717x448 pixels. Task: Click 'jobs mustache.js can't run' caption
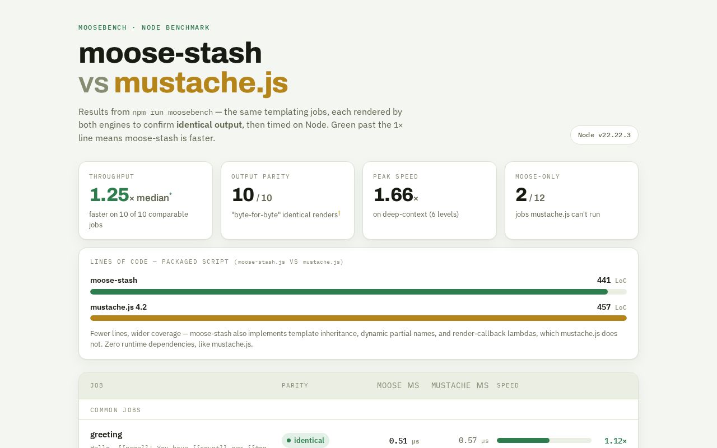point(557,214)
